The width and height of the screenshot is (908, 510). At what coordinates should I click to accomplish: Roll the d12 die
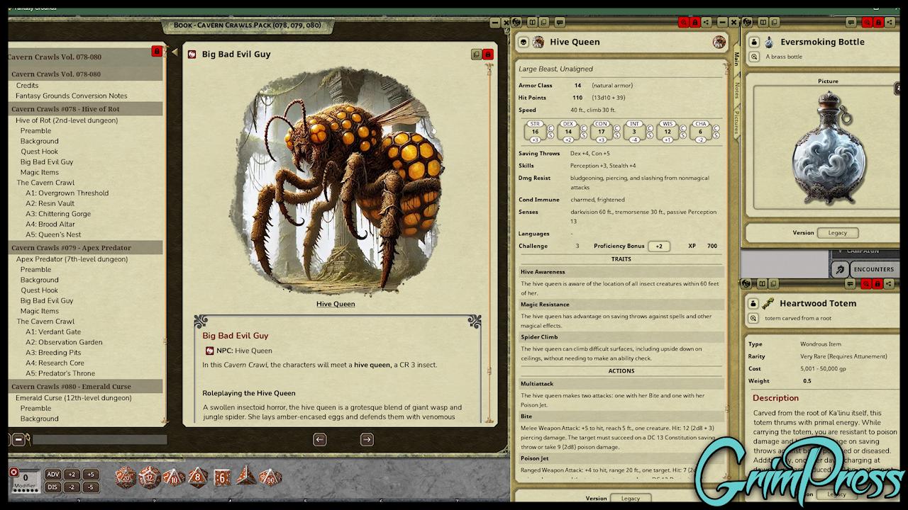pyautogui.click(x=150, y=477)
